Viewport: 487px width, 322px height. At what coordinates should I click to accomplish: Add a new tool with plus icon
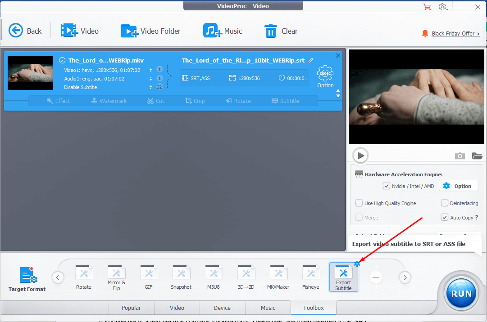(376, 278)
